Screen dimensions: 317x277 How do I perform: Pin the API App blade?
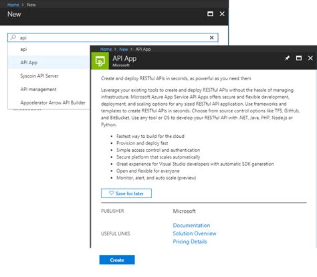point(287,58)
